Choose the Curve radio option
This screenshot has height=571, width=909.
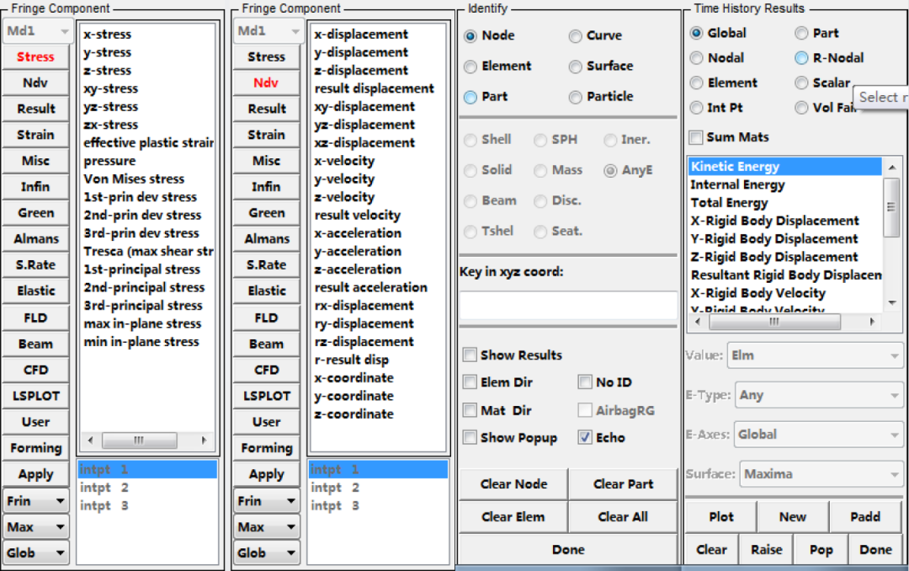click(x=575, y=36)
